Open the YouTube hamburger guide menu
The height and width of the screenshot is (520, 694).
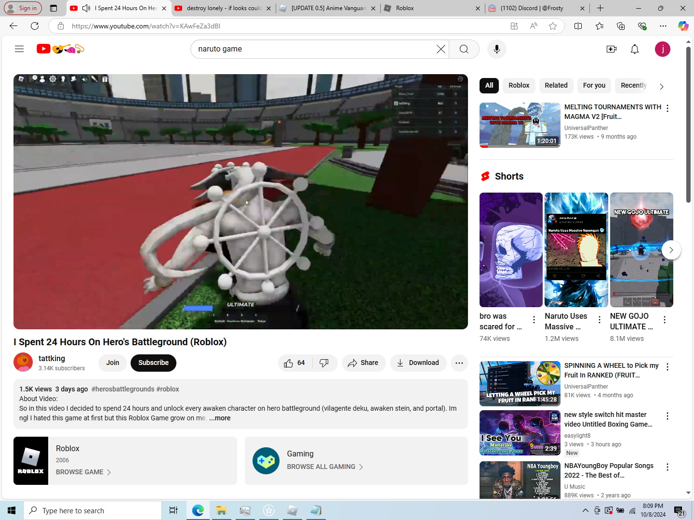pyautogui.click(x=19, y=49)
